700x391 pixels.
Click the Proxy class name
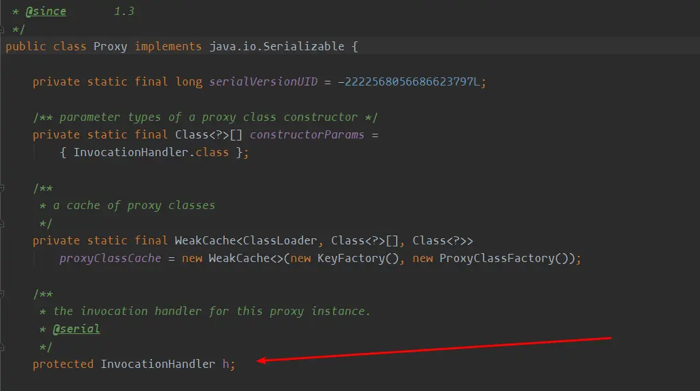pos(111,46)
